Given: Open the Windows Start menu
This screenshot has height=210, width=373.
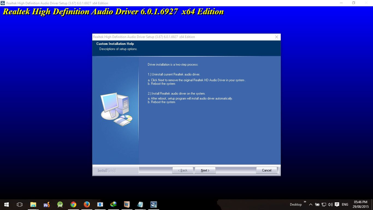Looking at the screenshot, I should [x=7, y=205].
